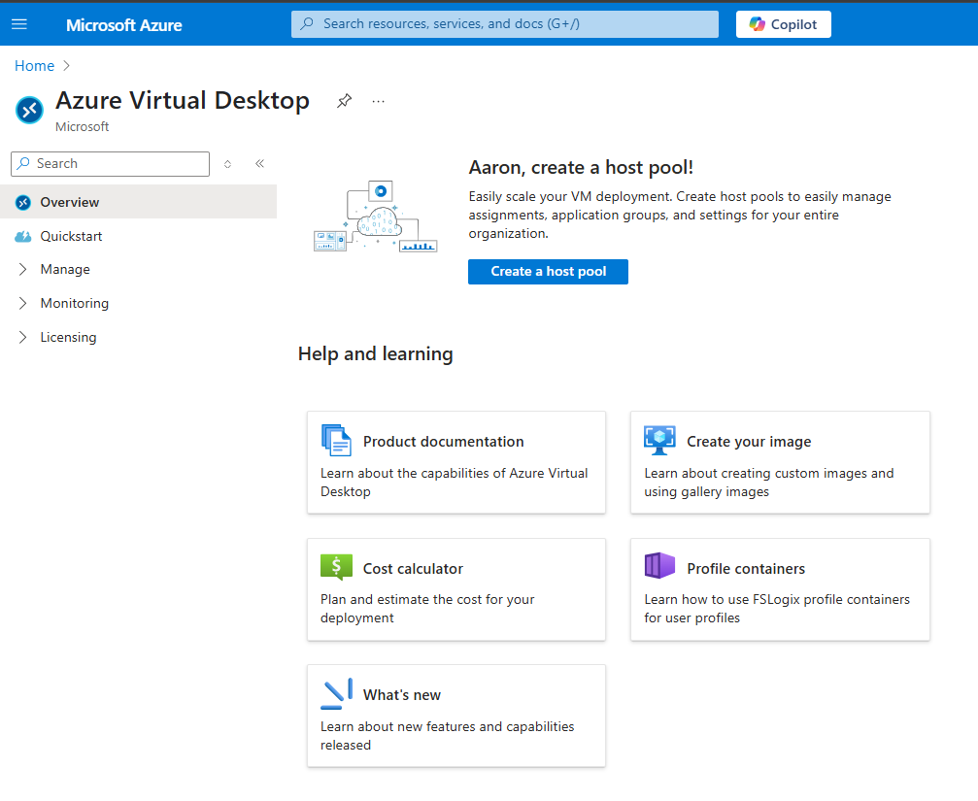978x801 pixels.
Task: Click the Product documentation icon
Action: click(336, 440)
